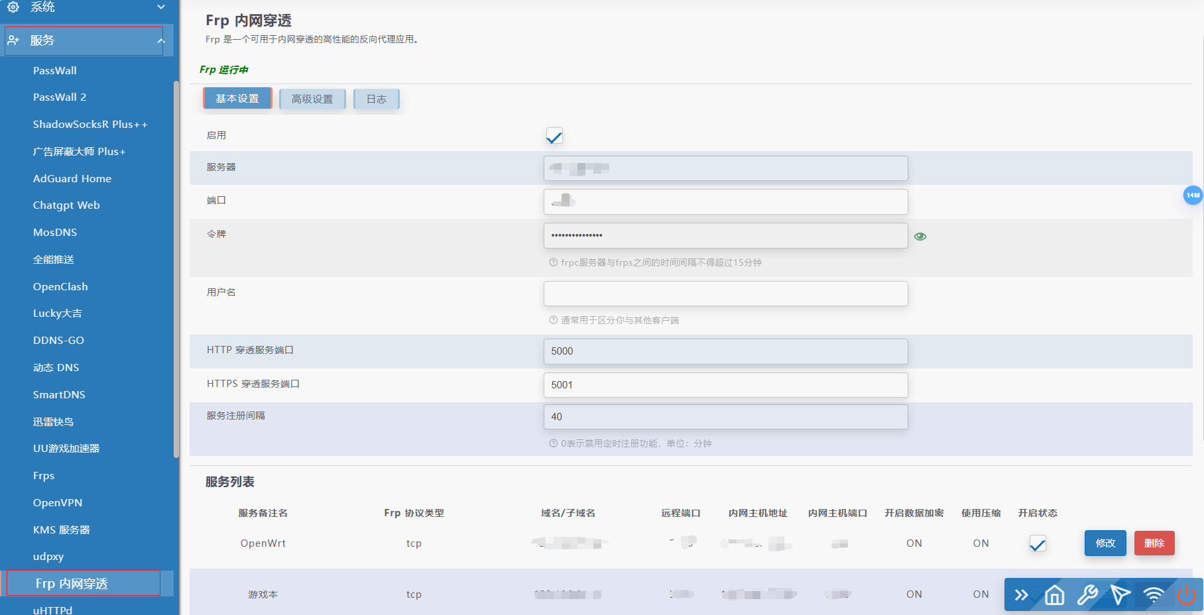The image size is (1204, 615).
Task: Uncheck the 启用 checkbox
Action: coord(554,135)
